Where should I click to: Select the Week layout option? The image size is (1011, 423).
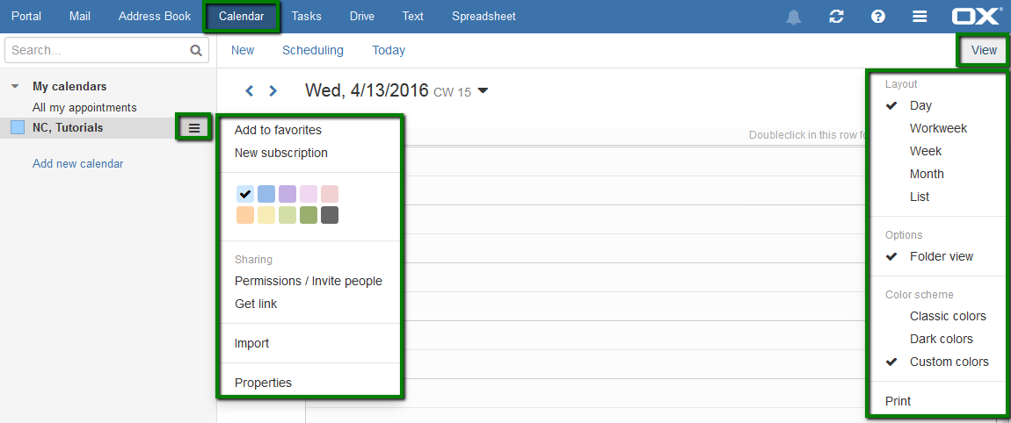click(x=925, y=151)
